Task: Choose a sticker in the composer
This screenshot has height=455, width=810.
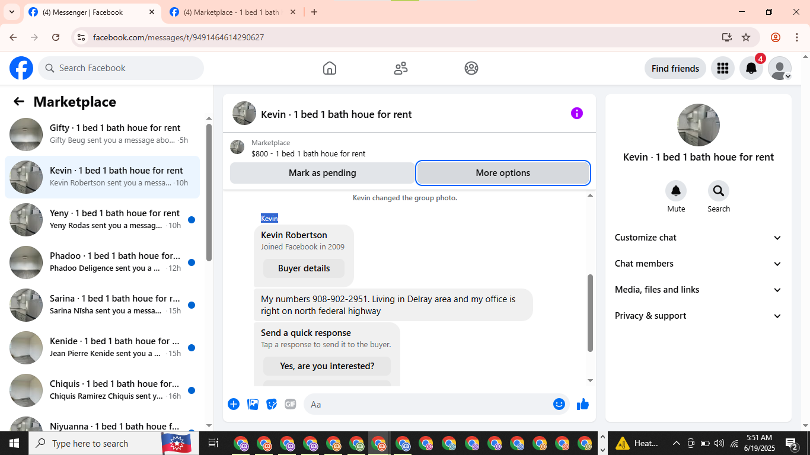Action: tap(272, 404)
